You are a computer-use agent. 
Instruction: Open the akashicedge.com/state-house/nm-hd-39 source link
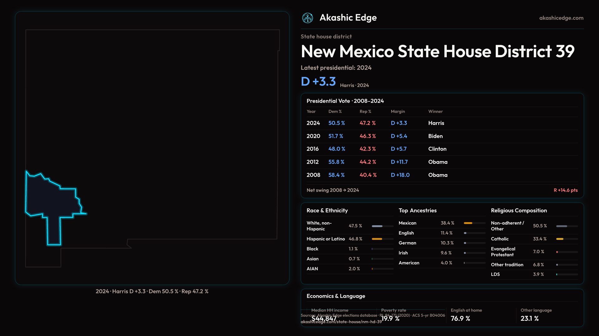coord(341,322)
